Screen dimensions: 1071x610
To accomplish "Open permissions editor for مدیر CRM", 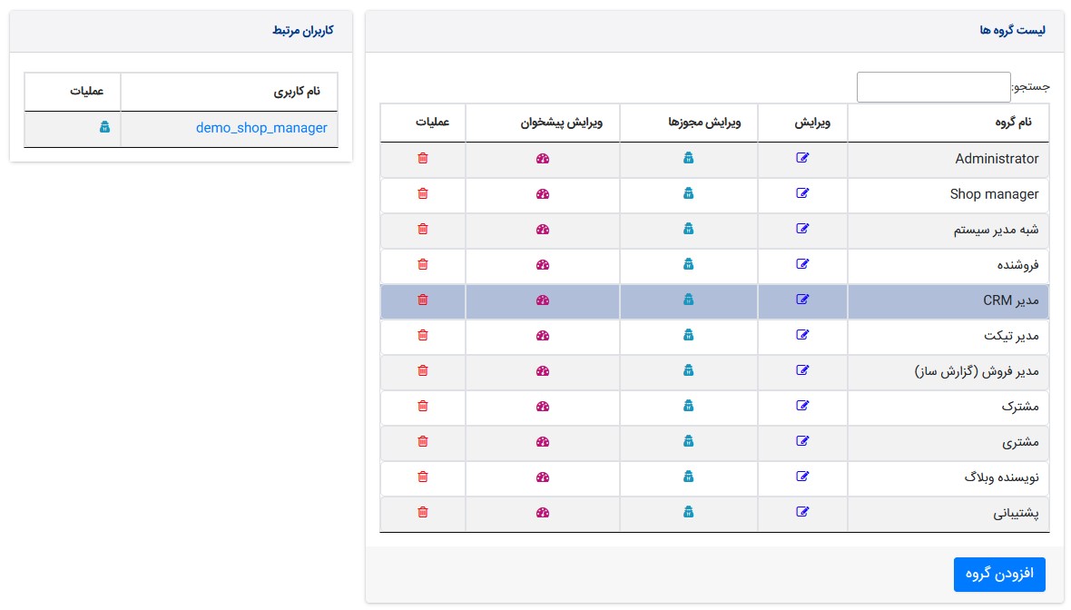I will (688, 300).
